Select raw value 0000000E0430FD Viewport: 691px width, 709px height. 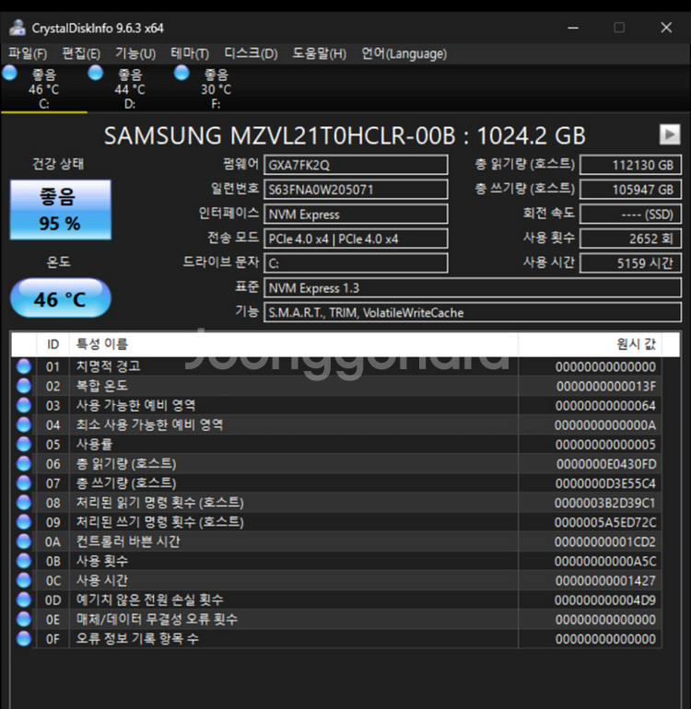pyautogui.click(x=606, y=464)
